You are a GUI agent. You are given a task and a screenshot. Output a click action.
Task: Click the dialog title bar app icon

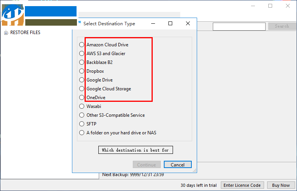79,23
